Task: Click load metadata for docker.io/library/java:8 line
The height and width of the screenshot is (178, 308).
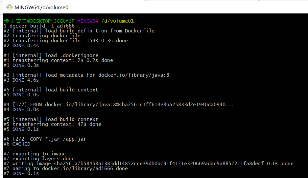Action: pyautogui.click(x=86, y=75)
